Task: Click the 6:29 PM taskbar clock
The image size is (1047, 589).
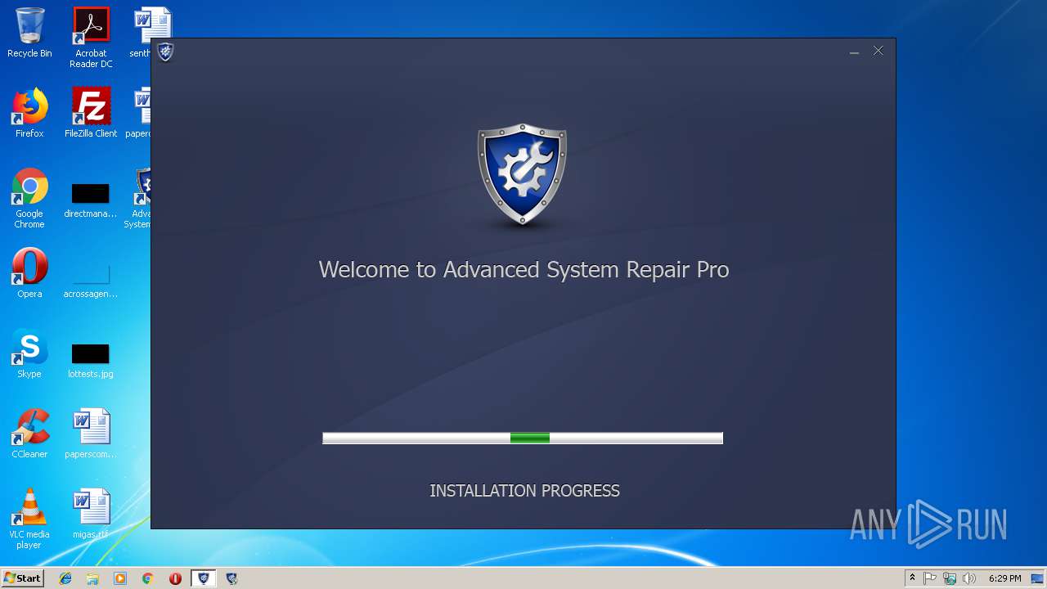Action: pyautogui.click(x=1005, y=578)
